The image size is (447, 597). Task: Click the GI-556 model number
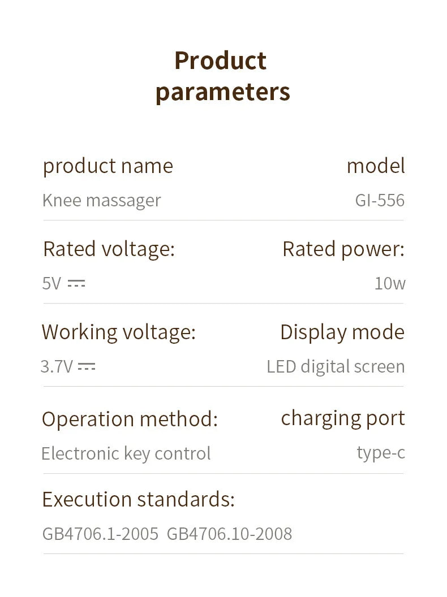click(380, 200)
